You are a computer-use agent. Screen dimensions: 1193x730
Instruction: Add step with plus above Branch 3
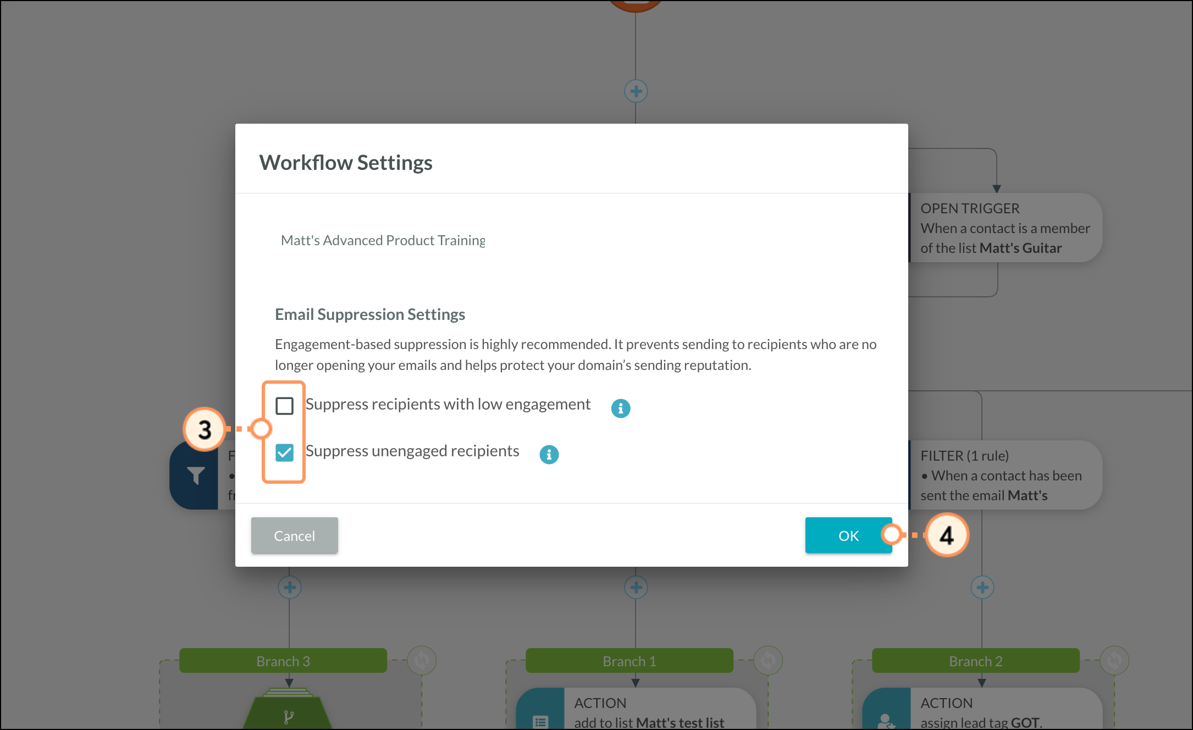[290, 588]
